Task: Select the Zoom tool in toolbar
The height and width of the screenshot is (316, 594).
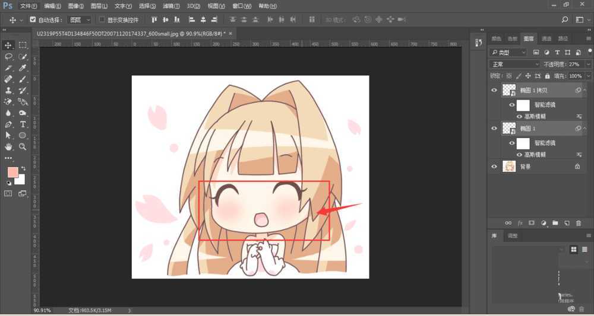Action: click(23, 146)
